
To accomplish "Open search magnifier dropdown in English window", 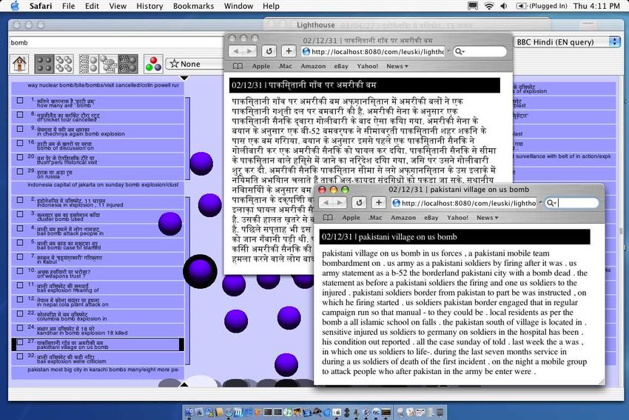I will click(x=552, y=203).
